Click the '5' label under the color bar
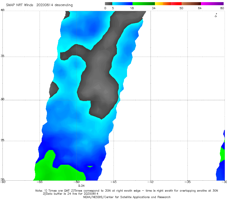 click(x=113, y=8)
